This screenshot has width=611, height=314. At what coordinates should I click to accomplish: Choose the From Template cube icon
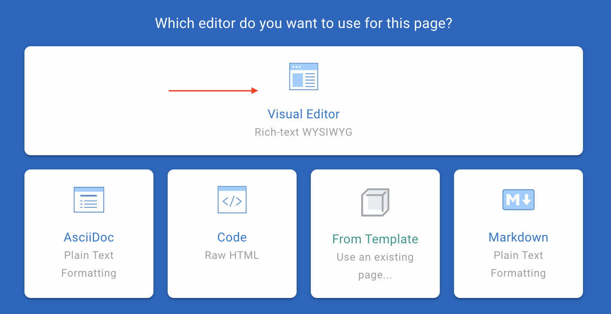[375, 202]
